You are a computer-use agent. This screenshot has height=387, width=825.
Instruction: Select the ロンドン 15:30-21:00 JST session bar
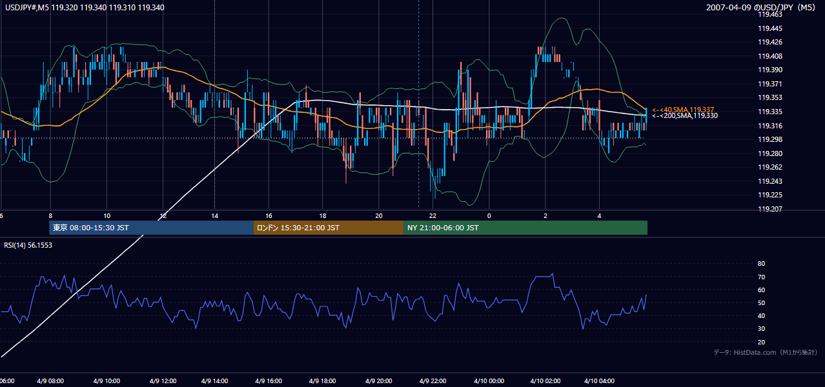tap(329, 228)
